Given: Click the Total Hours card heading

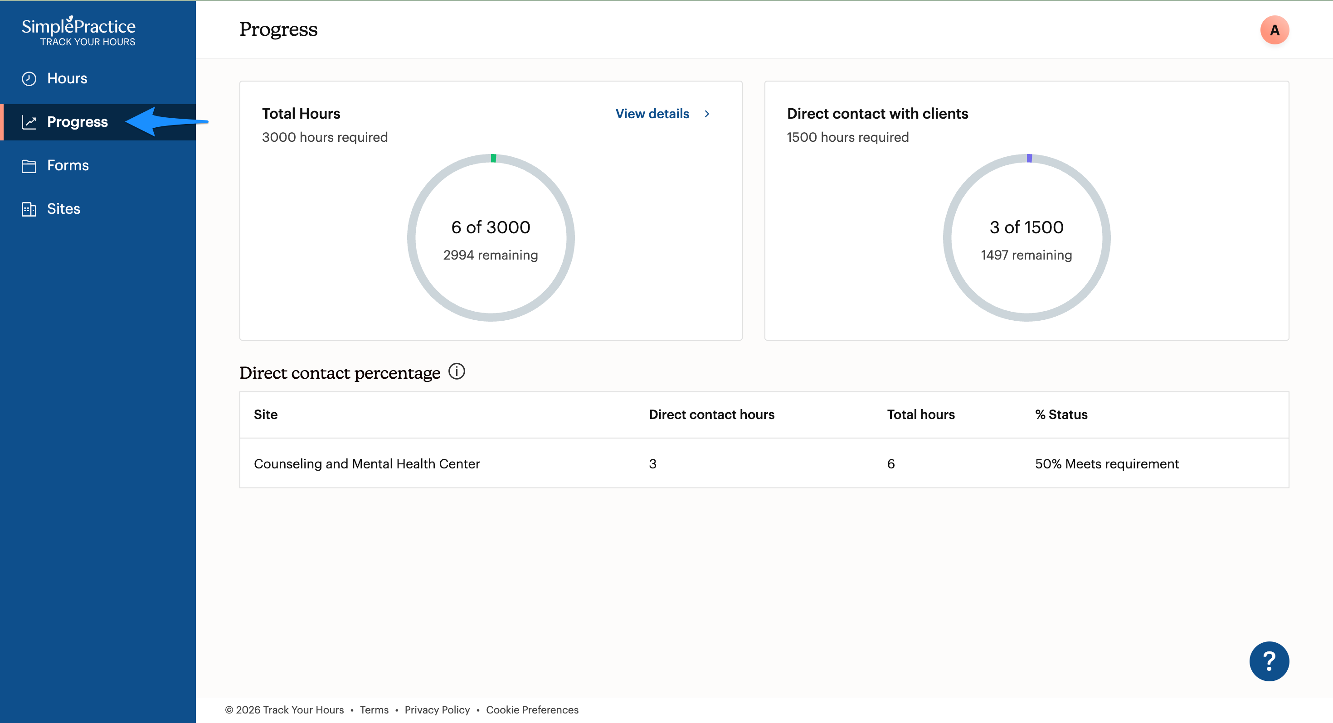Looking at the screenshot, I should (x=301, y=114).
